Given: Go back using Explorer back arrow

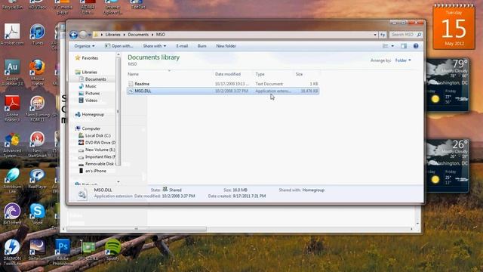Looking at the screenshot, I should tap(73, 35).
